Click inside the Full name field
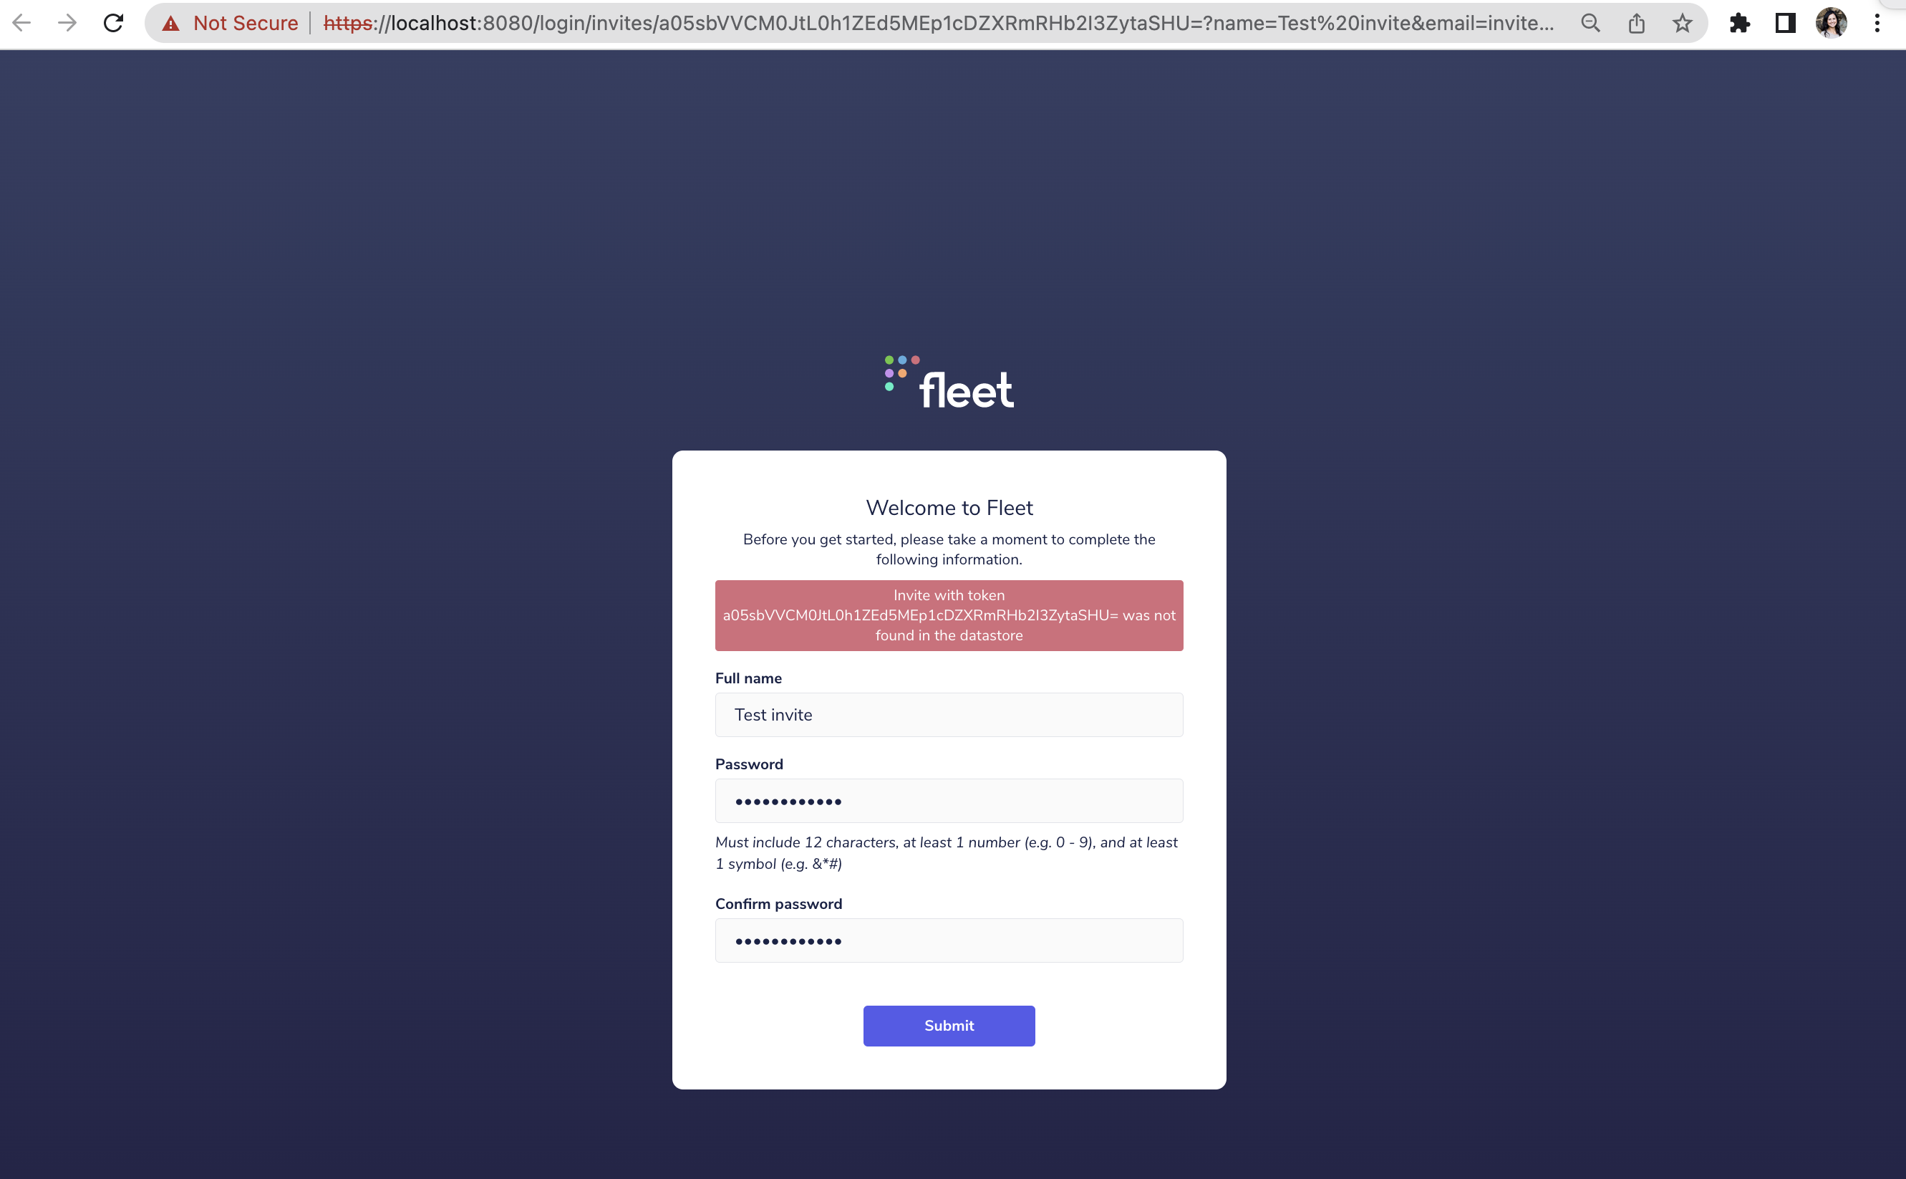Viewport: 1906px width, 1179px height. pos(948,714)
